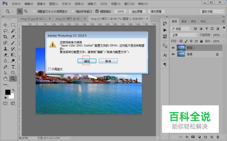
Task: Switch to timg (2).jpg document tab
Action: coord(33,19)
